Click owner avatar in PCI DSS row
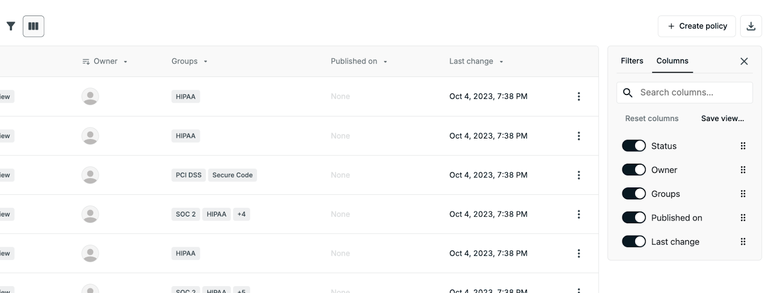775x293 pixels. (x=90, y=175)
